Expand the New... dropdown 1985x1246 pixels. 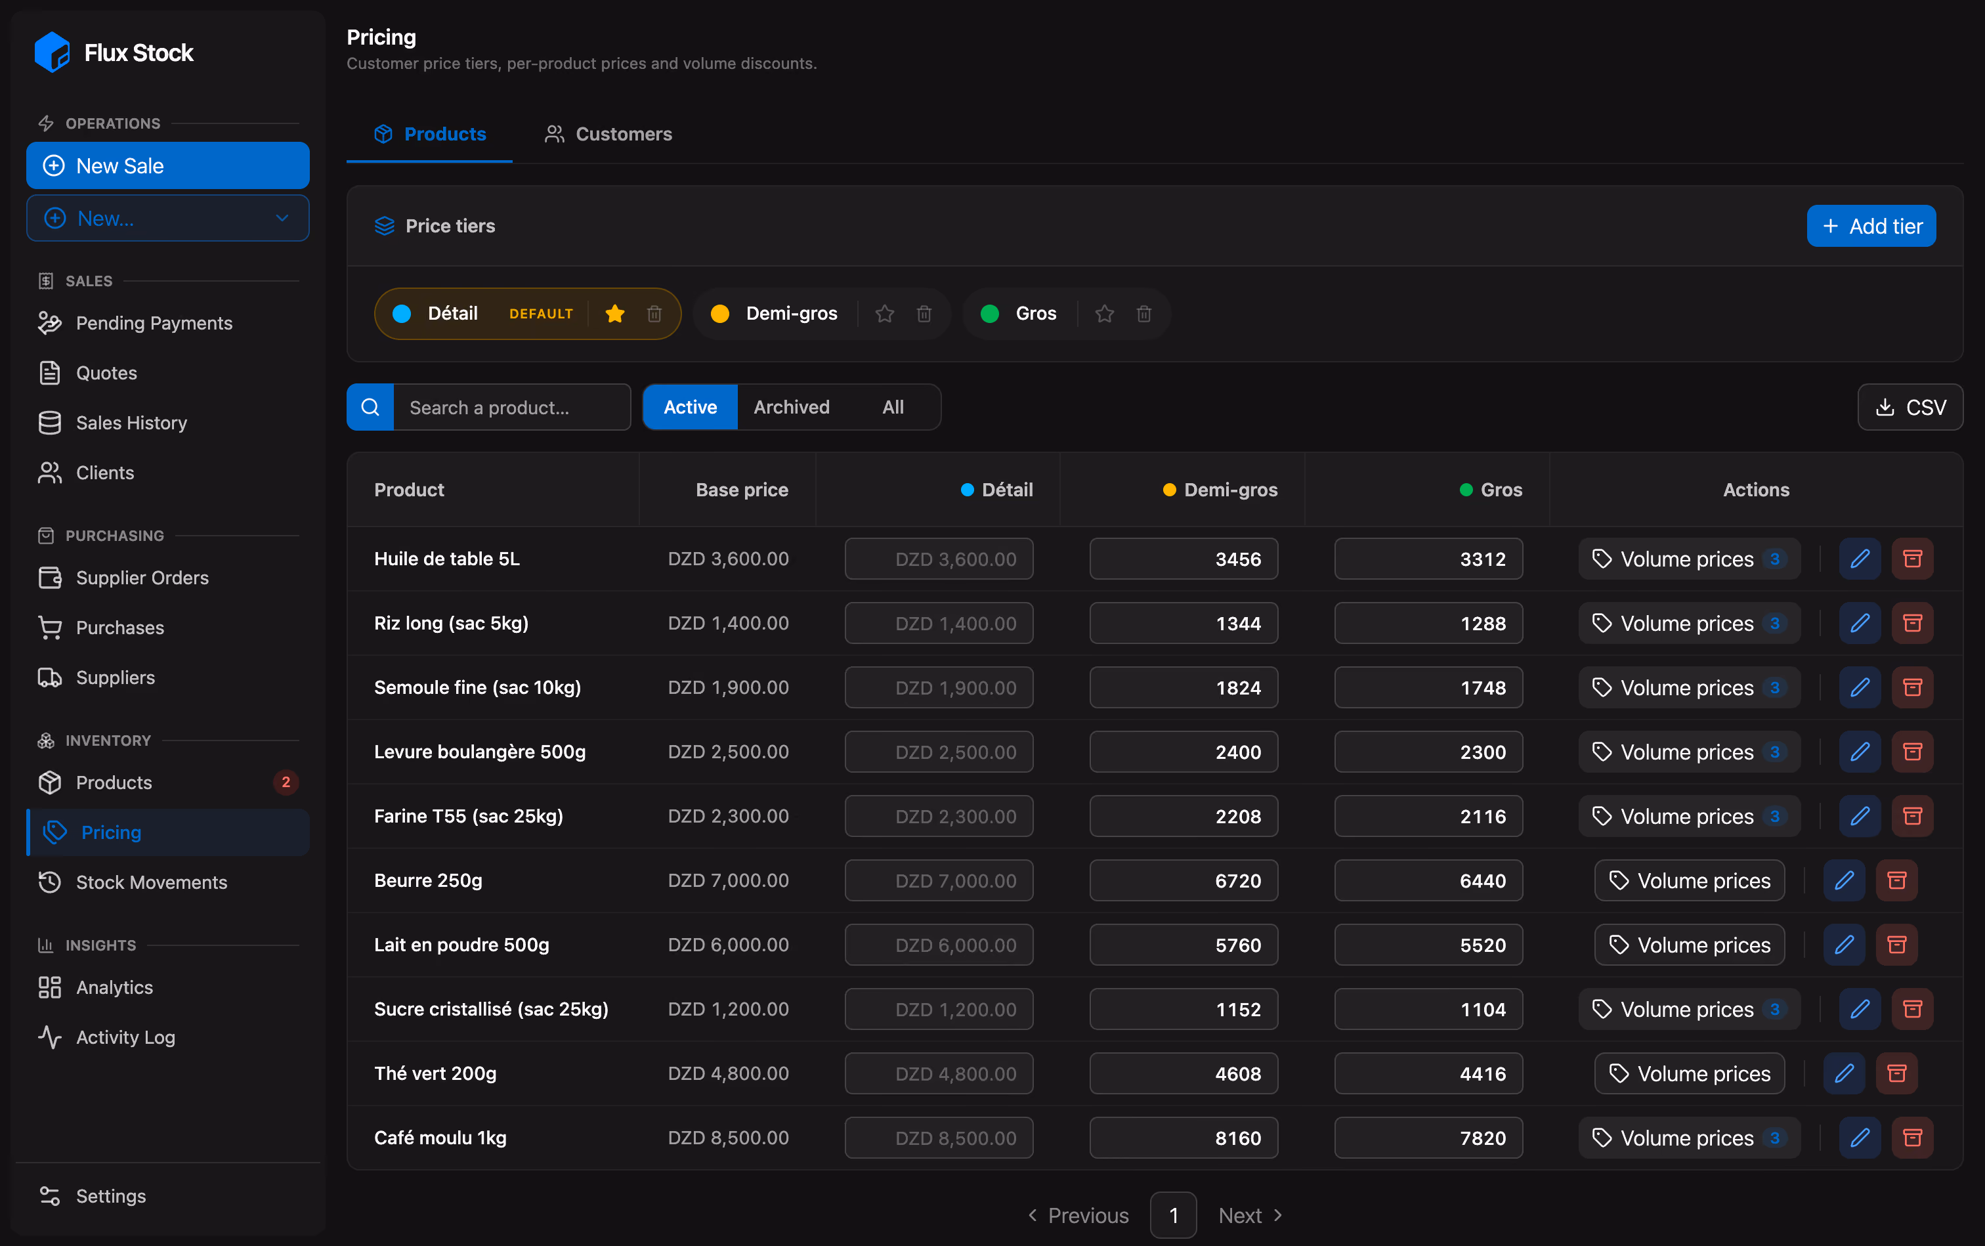pyautogui.click(x=168, y=217)
